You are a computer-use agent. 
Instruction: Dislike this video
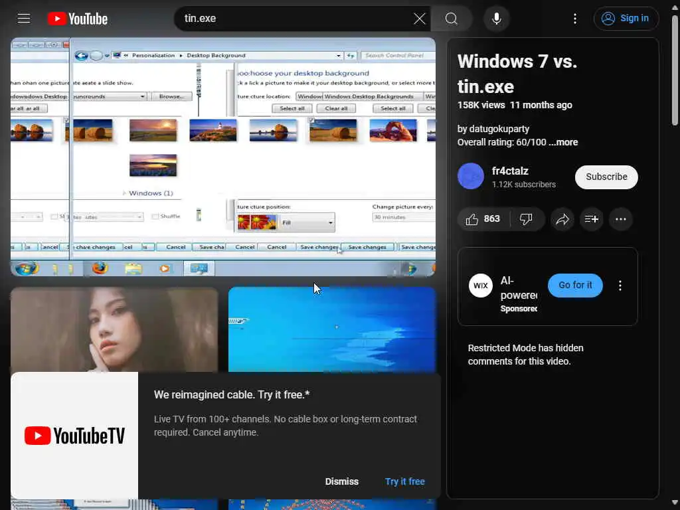click(527, 219)
